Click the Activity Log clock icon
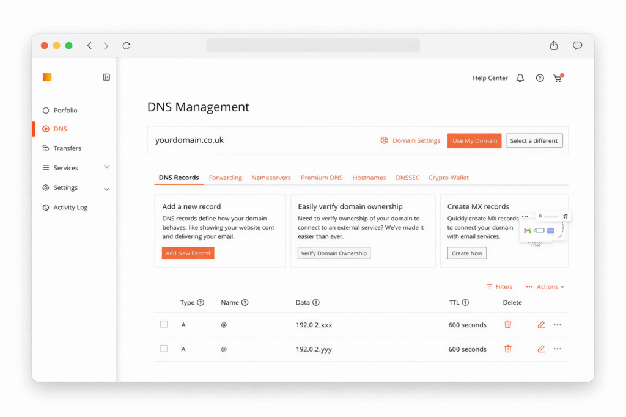Viewport: 626px width, 417px height. [46, 207]
